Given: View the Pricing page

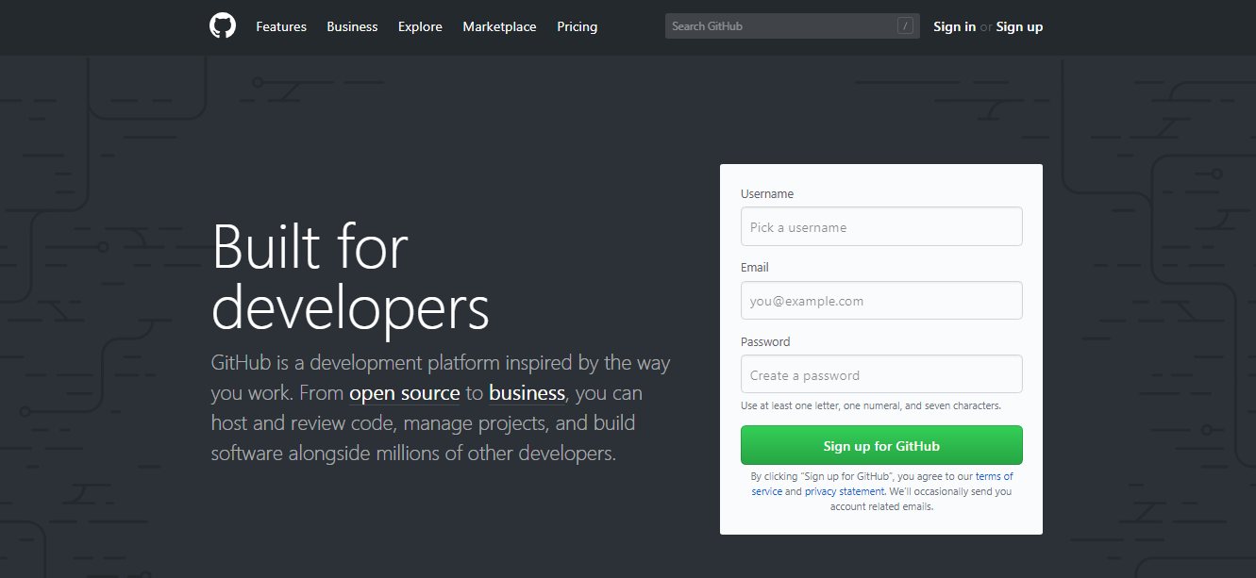Looking at the screenshot, I should [577, 26].
